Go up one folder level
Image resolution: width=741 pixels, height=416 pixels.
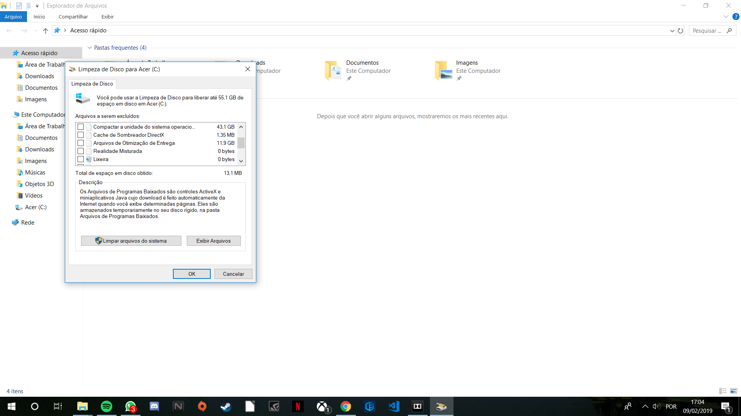[46, 30]
